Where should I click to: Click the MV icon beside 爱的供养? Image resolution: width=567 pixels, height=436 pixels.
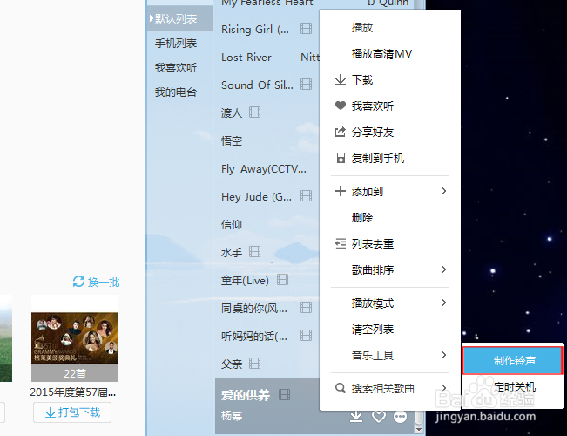[x=285, y=394]
